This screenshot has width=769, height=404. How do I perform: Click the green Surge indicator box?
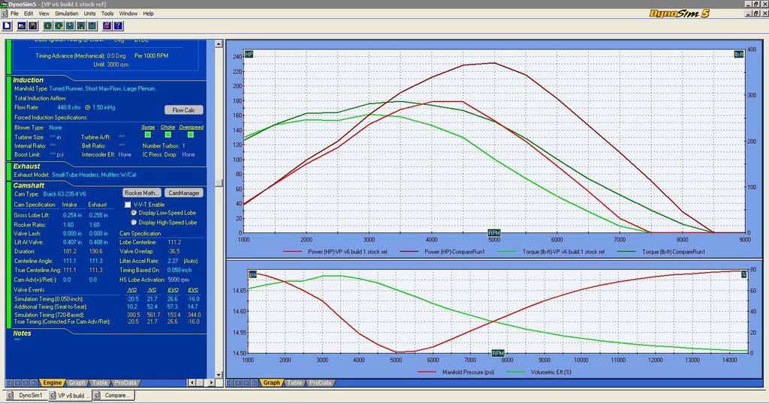point(148,135)
